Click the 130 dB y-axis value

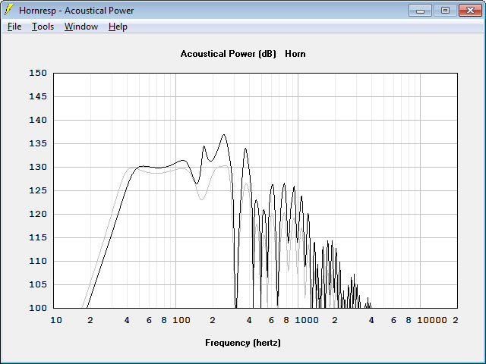[38, 167]
